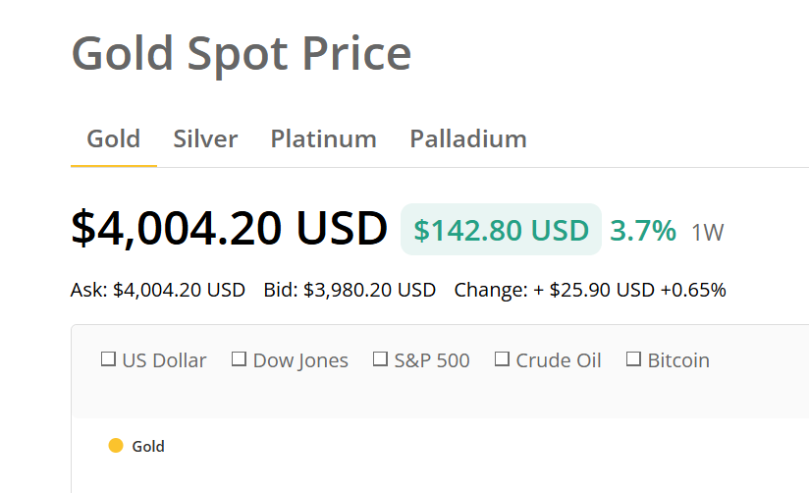This screenshot has width=809, height=493.
Task: Click the Gold Spot Price heading
Action: 242,52
